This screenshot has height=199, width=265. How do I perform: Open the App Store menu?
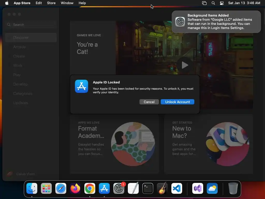click(x=22, y=3)
